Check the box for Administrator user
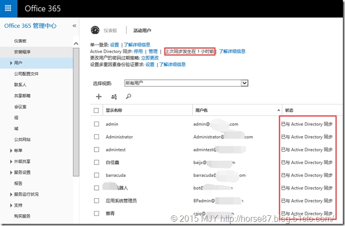345x226 pixels. 96,137
